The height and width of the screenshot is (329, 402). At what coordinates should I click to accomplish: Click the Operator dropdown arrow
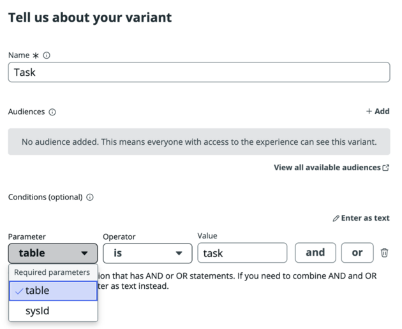pyautogui.click(x=179, y=253)
